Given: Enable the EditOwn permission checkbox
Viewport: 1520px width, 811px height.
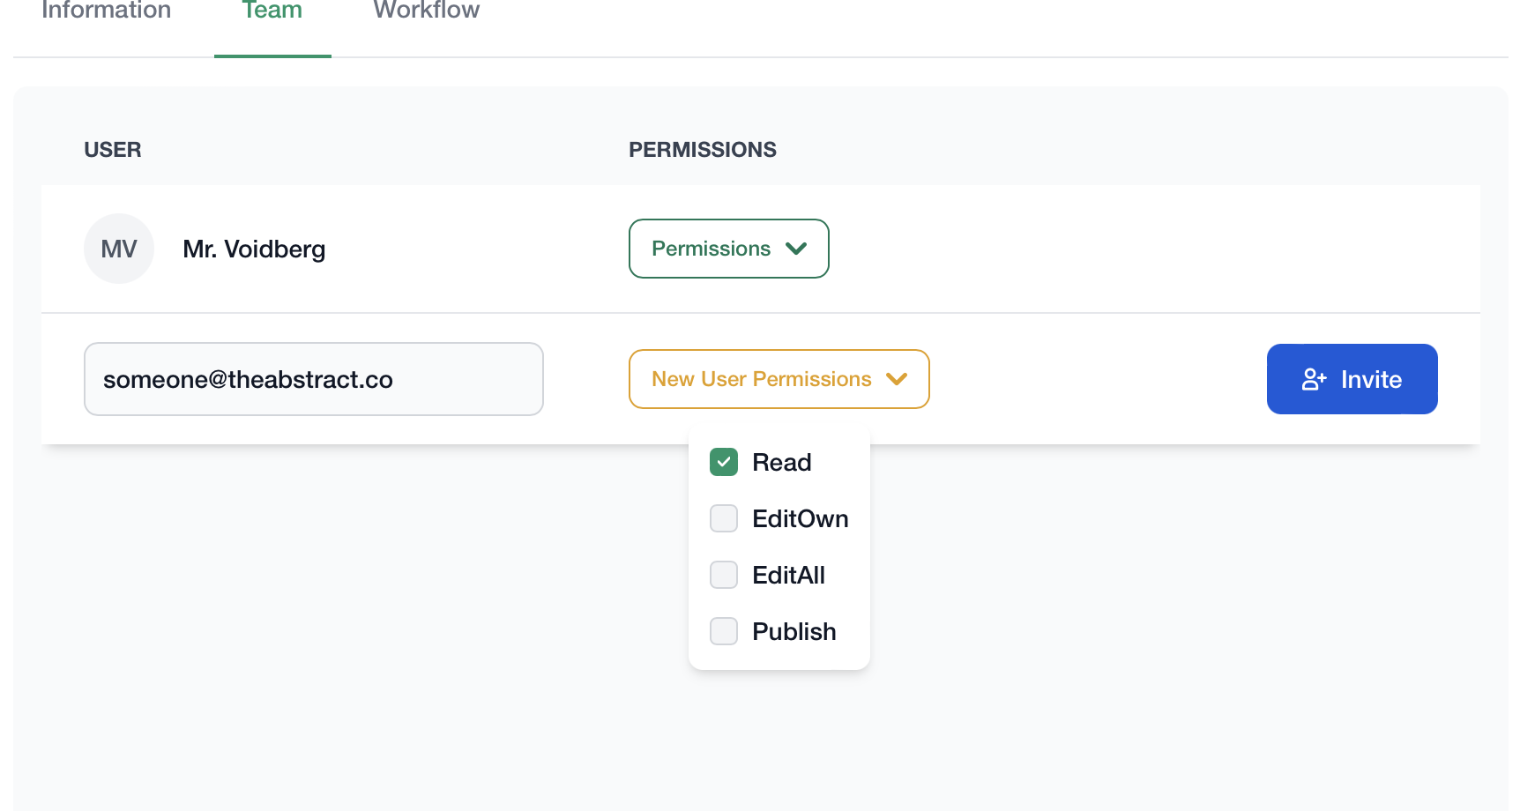Looking at the screenshot, I should click(x=724, y=518).
